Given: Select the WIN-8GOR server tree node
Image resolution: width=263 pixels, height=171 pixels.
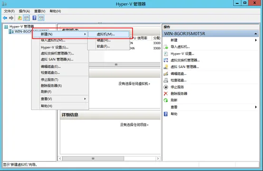Looking at the screenshot, I should click(x=23, y=31).
